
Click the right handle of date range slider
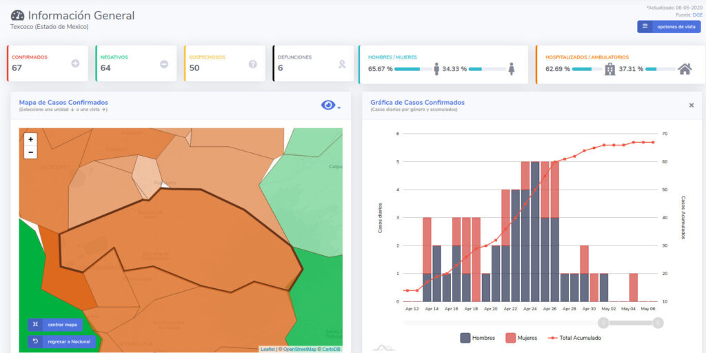[x=658, y=323]
